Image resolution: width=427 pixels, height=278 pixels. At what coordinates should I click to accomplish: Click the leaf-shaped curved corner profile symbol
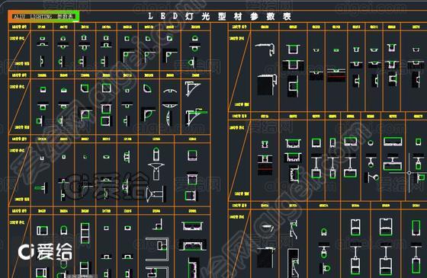click(147, 88)
